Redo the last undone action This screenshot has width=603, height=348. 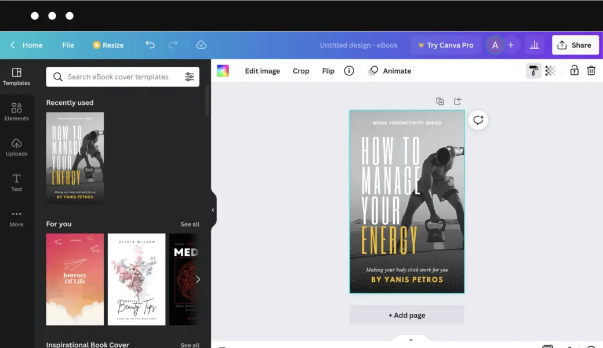[173, 45]
